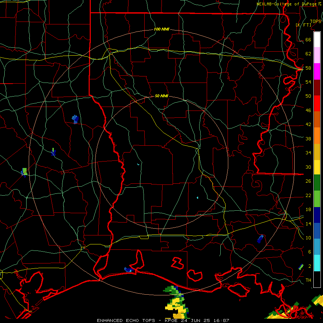323x323 pixels.
Task: Click the dark orange legend swatch
Action: click(x=317, y=120)
